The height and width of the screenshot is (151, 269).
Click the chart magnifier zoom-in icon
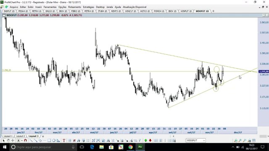click(240, 141)
